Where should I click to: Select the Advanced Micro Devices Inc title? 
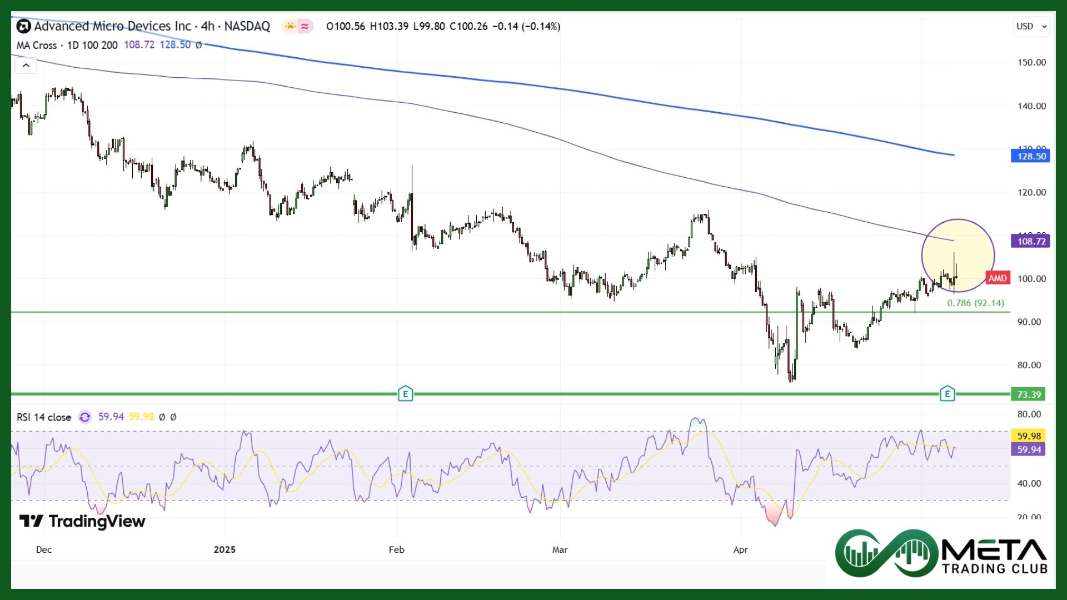tap(113, 26)
